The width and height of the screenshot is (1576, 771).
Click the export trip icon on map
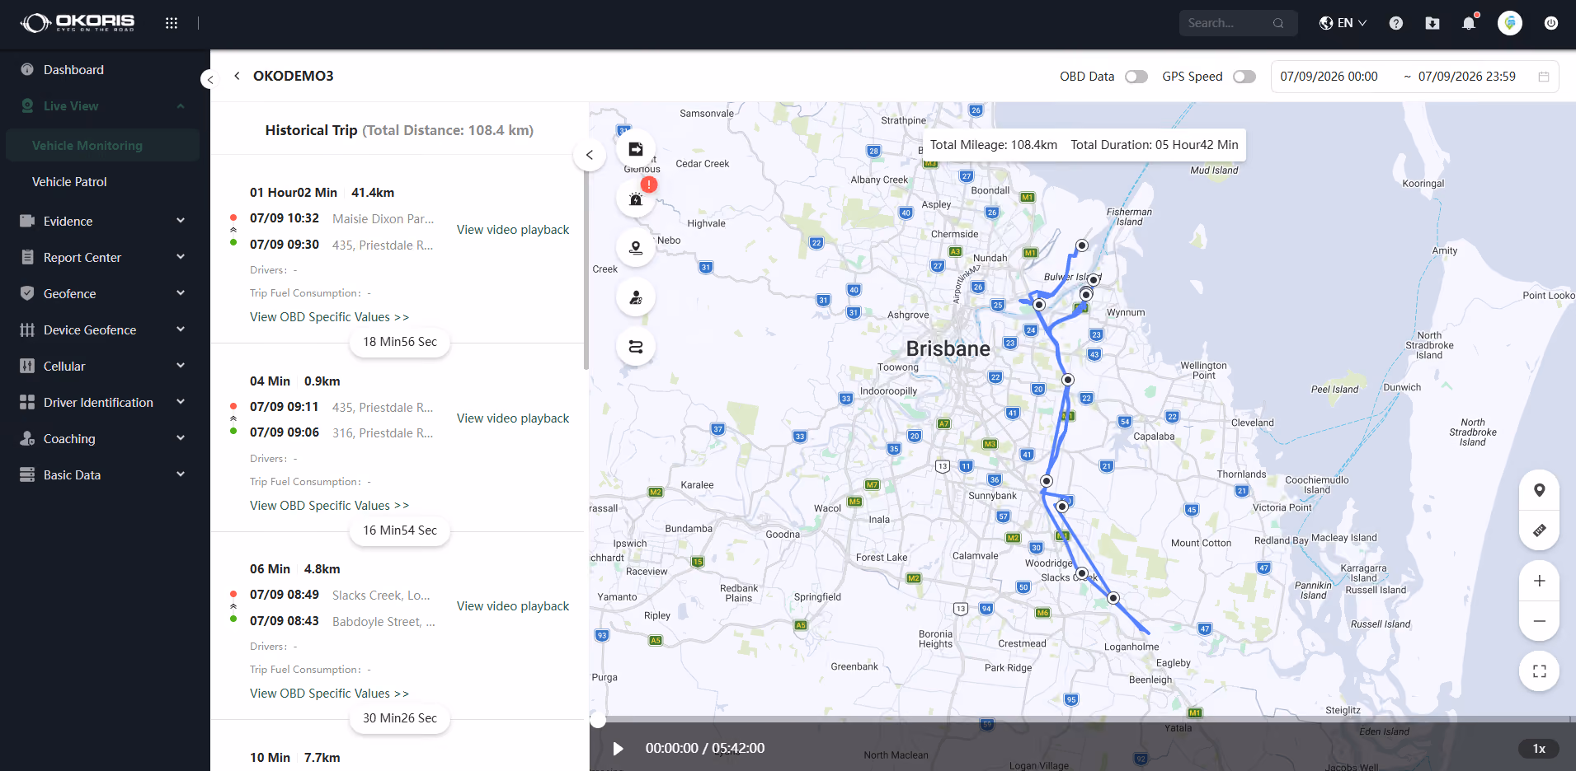click(636, 149)
